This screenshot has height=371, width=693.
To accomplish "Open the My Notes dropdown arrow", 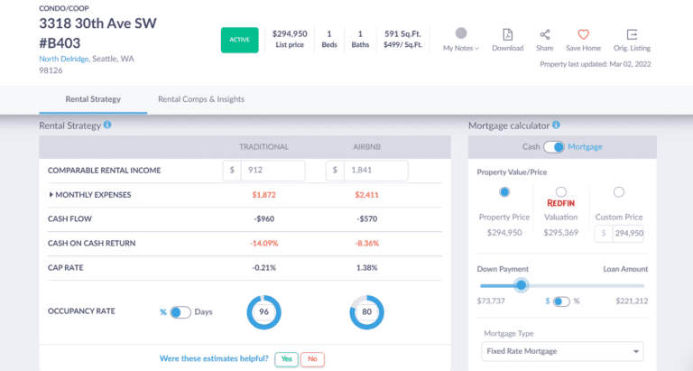I will [476, 49].
